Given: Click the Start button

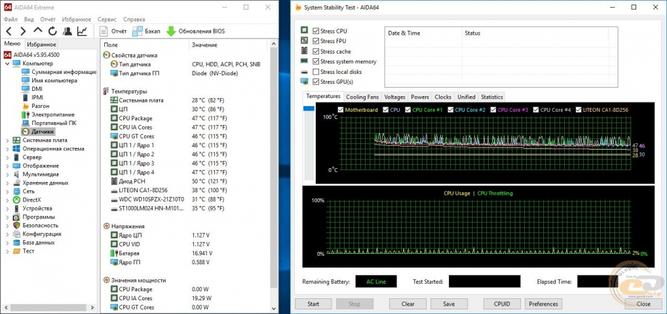Looking at the screenshot, I should click(x=313, y=304).
